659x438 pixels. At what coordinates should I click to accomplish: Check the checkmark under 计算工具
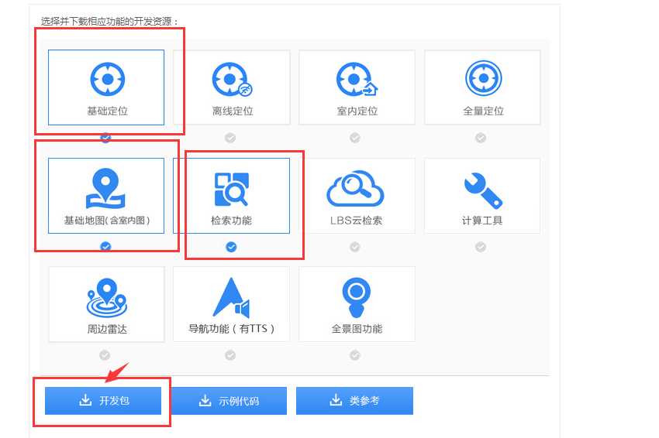tap(481, 247)
